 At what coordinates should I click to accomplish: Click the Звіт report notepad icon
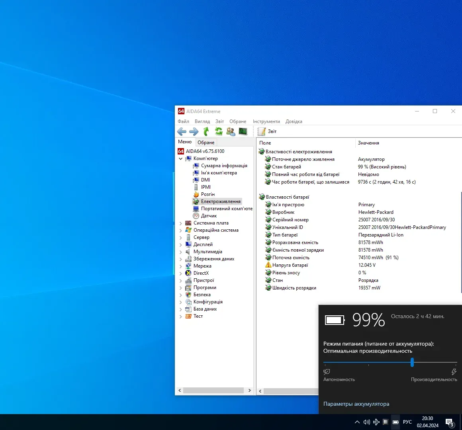tap(262, 131)
